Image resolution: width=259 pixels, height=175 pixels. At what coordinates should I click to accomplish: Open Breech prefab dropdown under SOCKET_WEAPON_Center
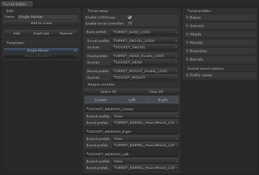[145, 116]
